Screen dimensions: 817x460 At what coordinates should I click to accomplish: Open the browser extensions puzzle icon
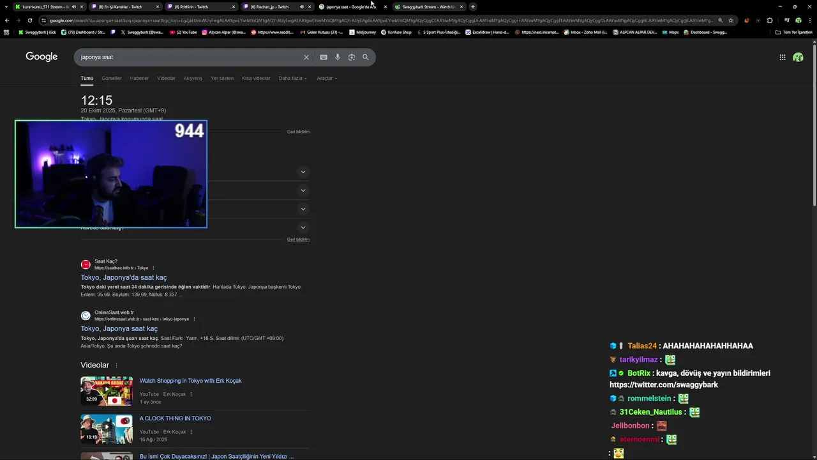pyautogui.click(x=770, y=20)
